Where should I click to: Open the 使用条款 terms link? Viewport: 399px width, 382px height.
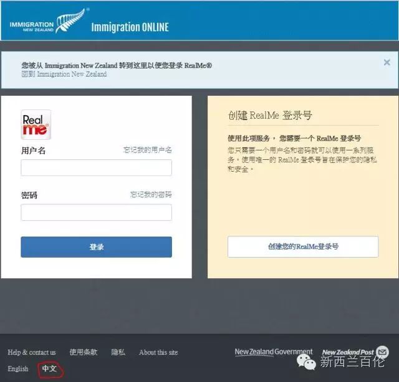point(84,352)
